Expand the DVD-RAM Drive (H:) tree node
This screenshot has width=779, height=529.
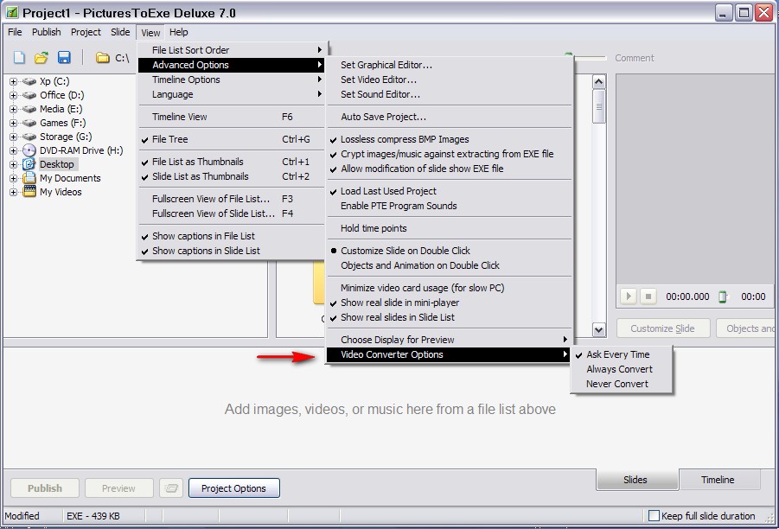pos(14,150)
